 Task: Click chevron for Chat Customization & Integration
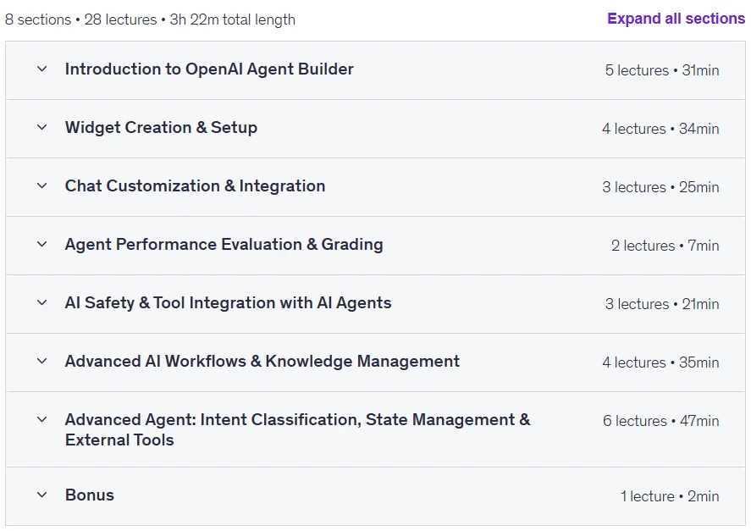(x=42, y=186)
